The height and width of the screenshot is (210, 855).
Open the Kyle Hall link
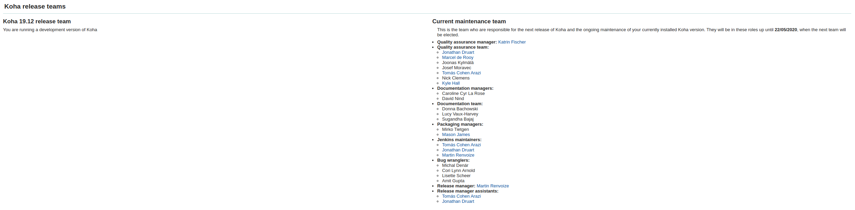tap(451, 83)
